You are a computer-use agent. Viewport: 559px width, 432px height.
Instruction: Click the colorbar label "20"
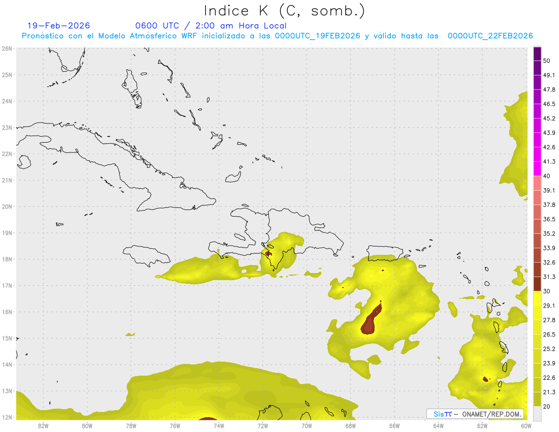pyautogui.click(x=547, y=406)
